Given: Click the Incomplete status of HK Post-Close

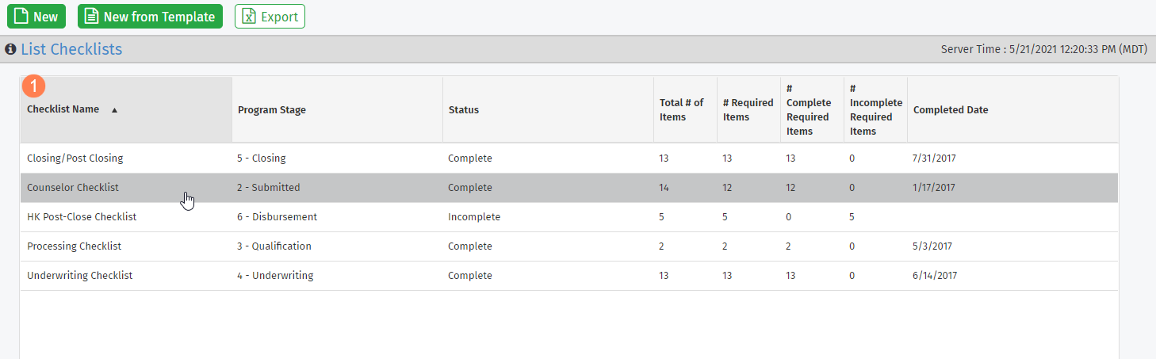Looking at the screenshot, I should pos(474,217).
